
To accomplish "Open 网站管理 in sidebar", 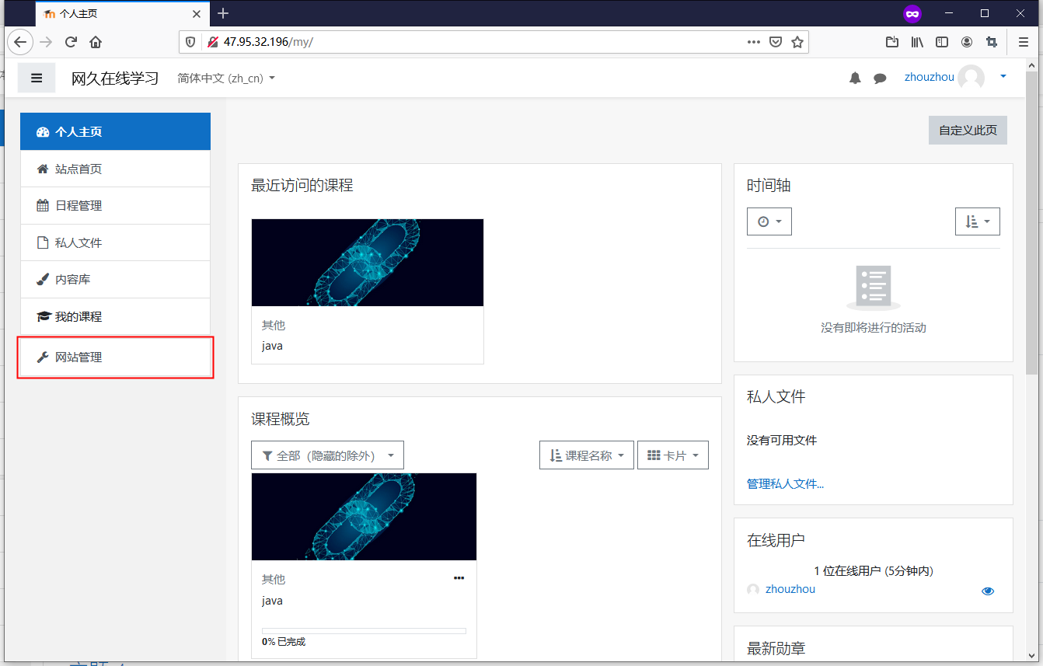I will 115,357.
